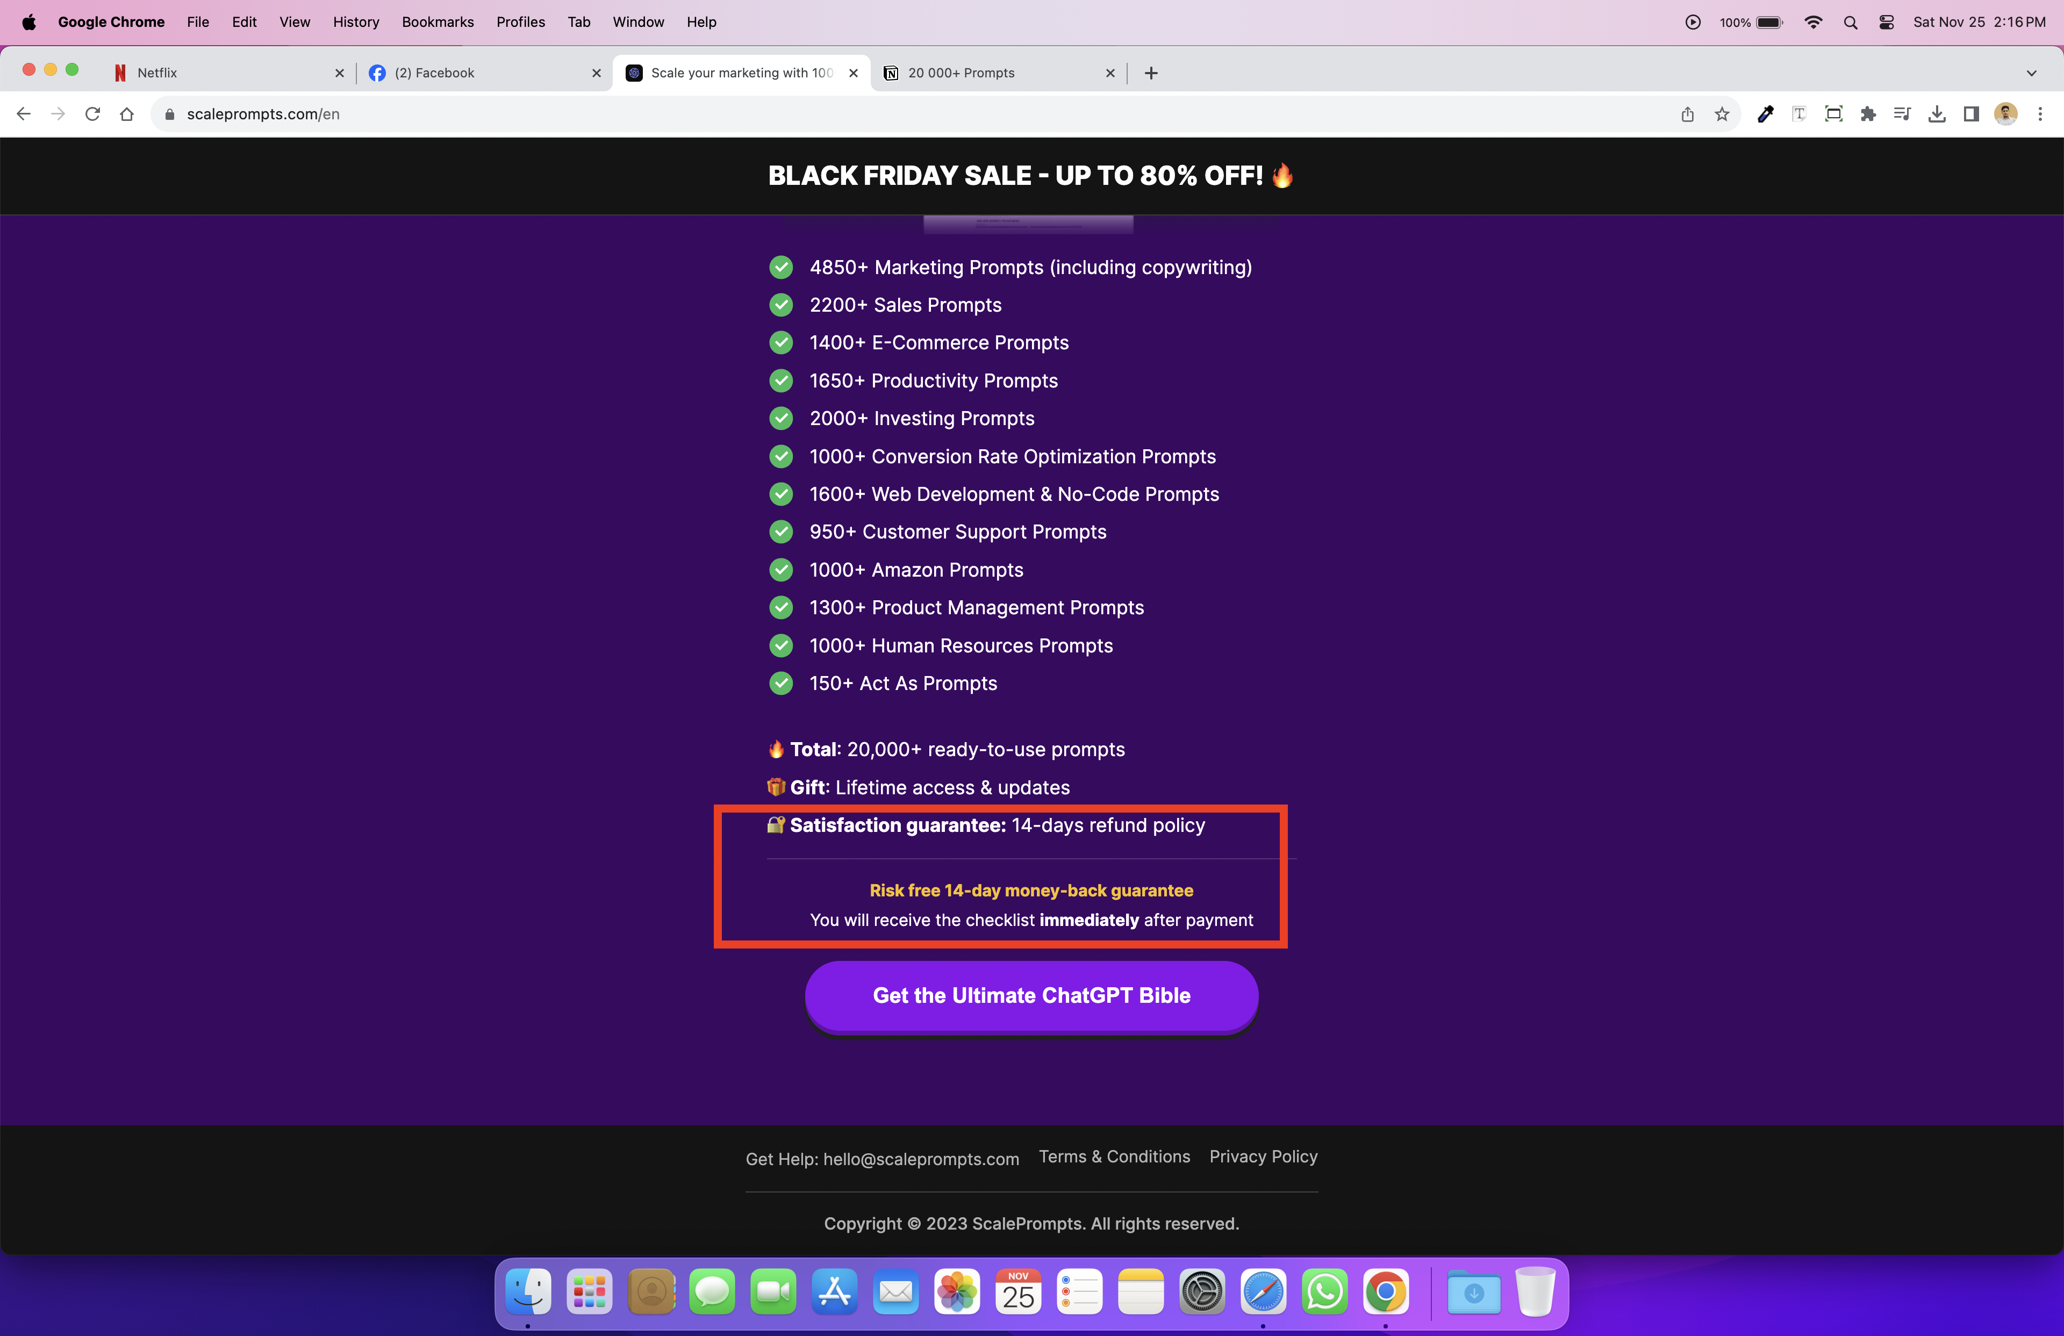Open the Downloads icon in the Chrome toolbar
2064x1336 pixels.
coord(1937,113)
